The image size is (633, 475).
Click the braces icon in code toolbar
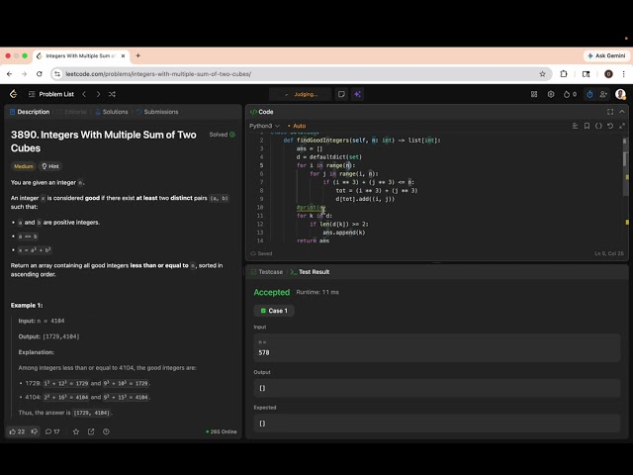coord(598,126)
